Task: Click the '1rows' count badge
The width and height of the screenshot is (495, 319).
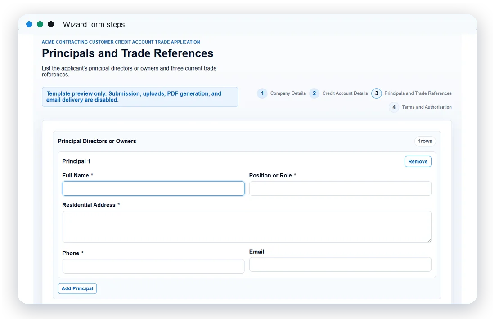Action: pyautogui.click(x=425, y=141)
